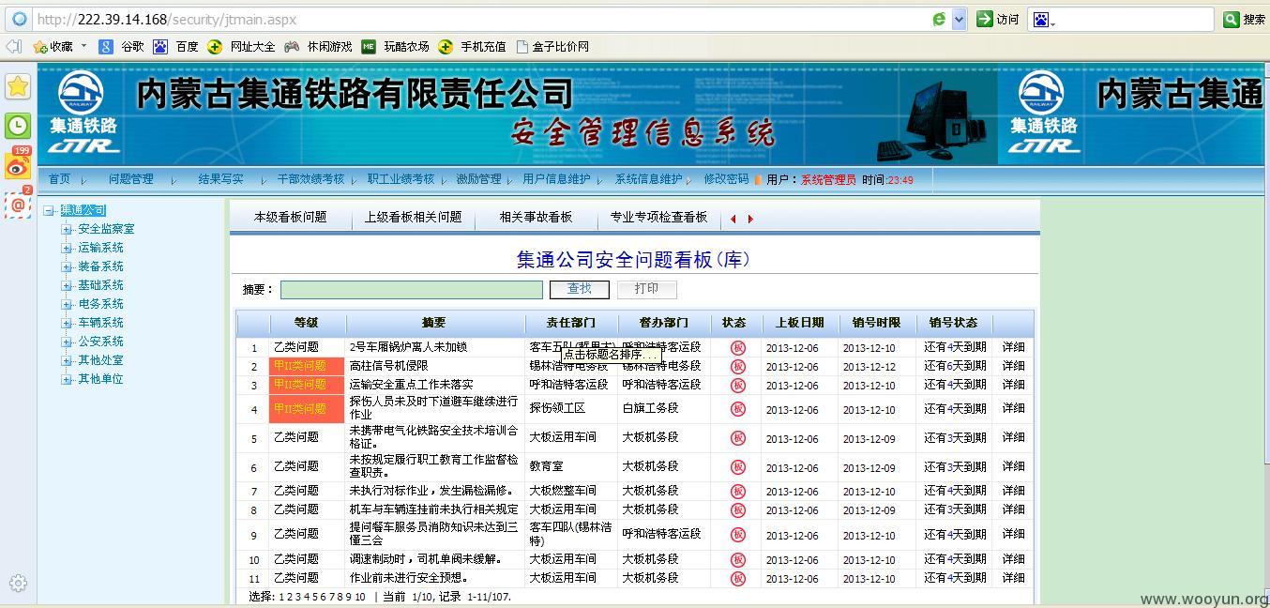Switch to the 本级看板问题 tab

pyautogui.click(x=290, y=217)
